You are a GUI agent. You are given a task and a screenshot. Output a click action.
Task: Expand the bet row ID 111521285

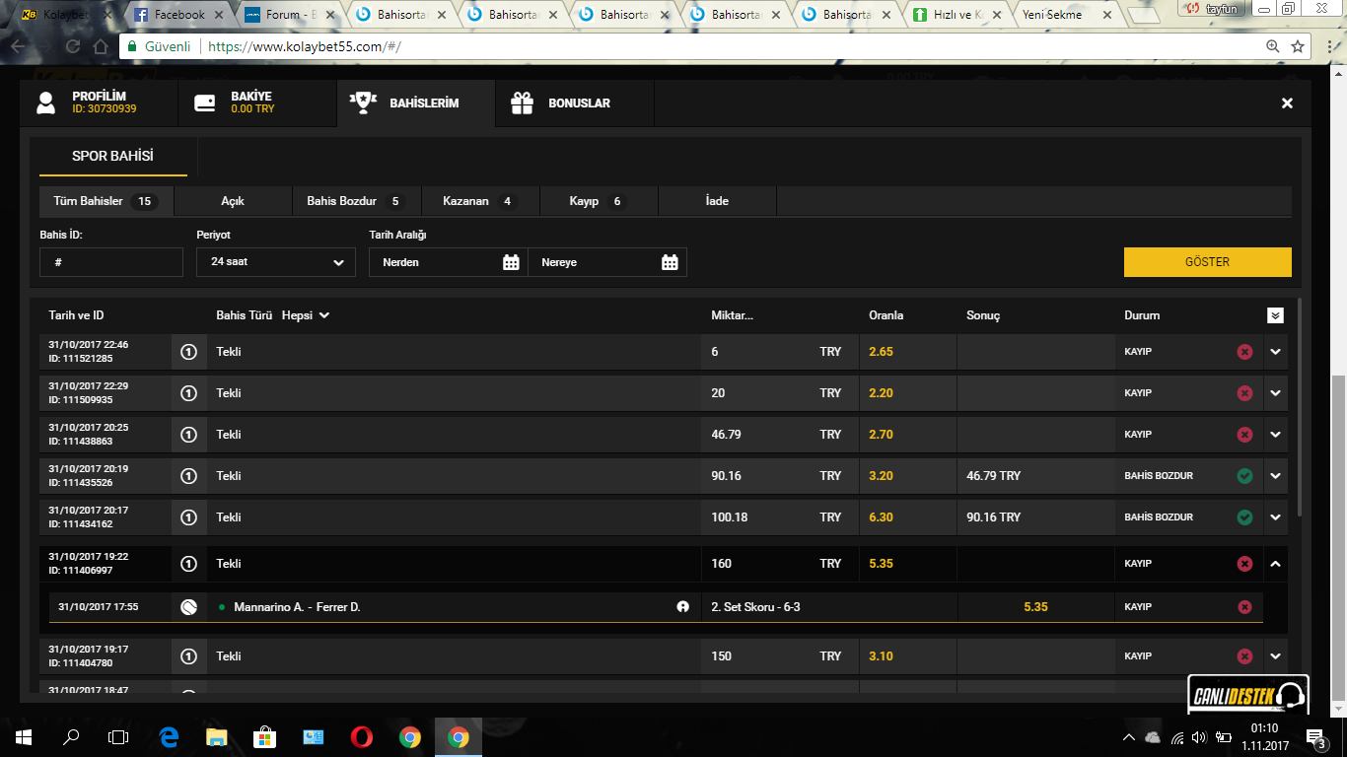[x=1275, y=352]
